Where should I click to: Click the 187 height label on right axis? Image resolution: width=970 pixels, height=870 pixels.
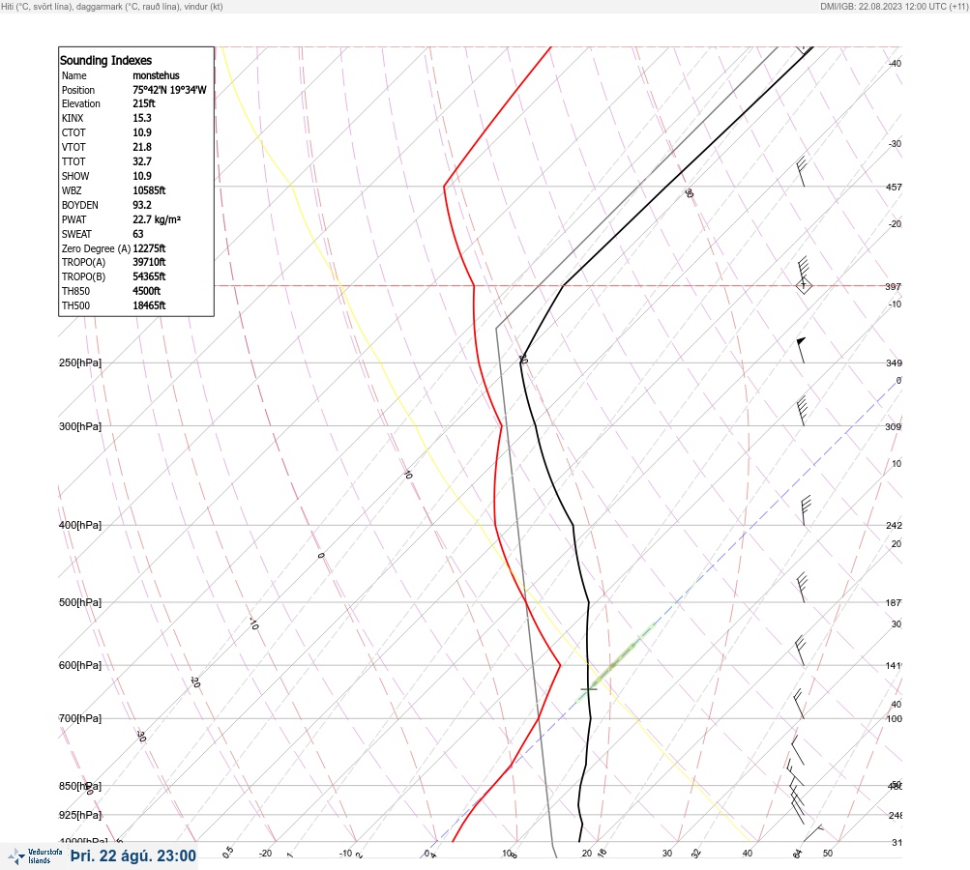(894, 602)
